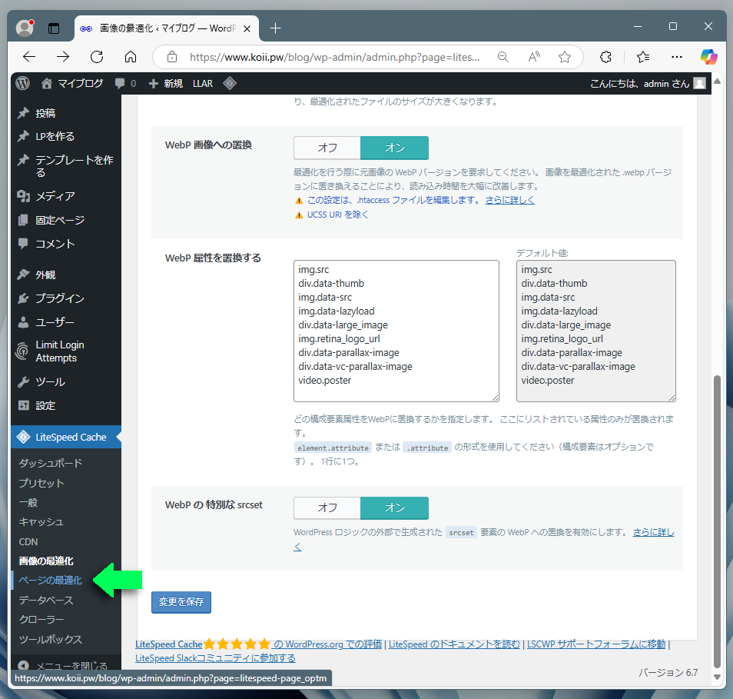Image resolution: width=733 pixels, height=699 pixels.
Task: Go to browser home page icon
Action: 131,57
